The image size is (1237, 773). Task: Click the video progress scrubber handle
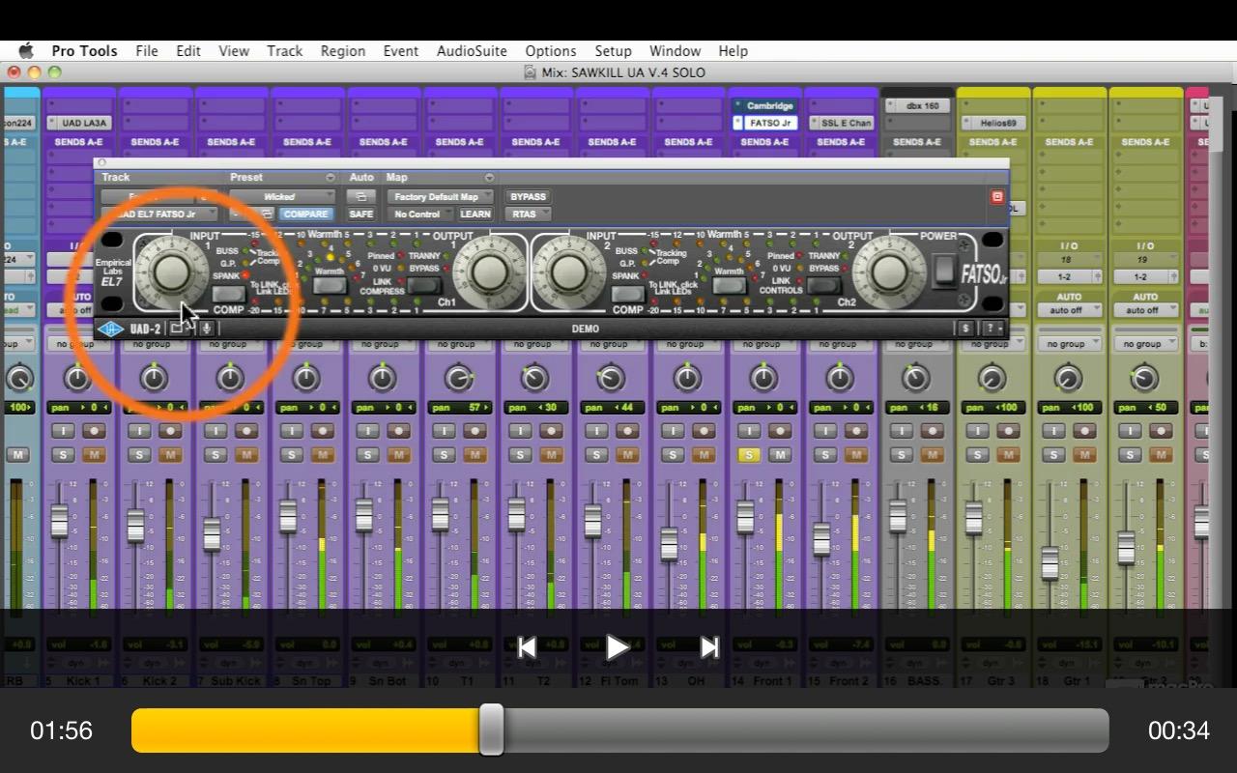tap(492, 730)
